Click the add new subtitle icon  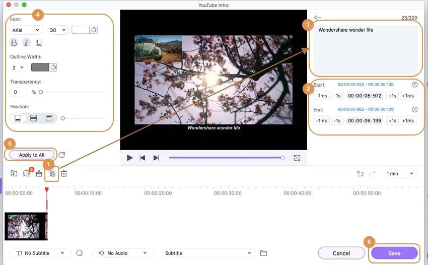pos(52,173)
